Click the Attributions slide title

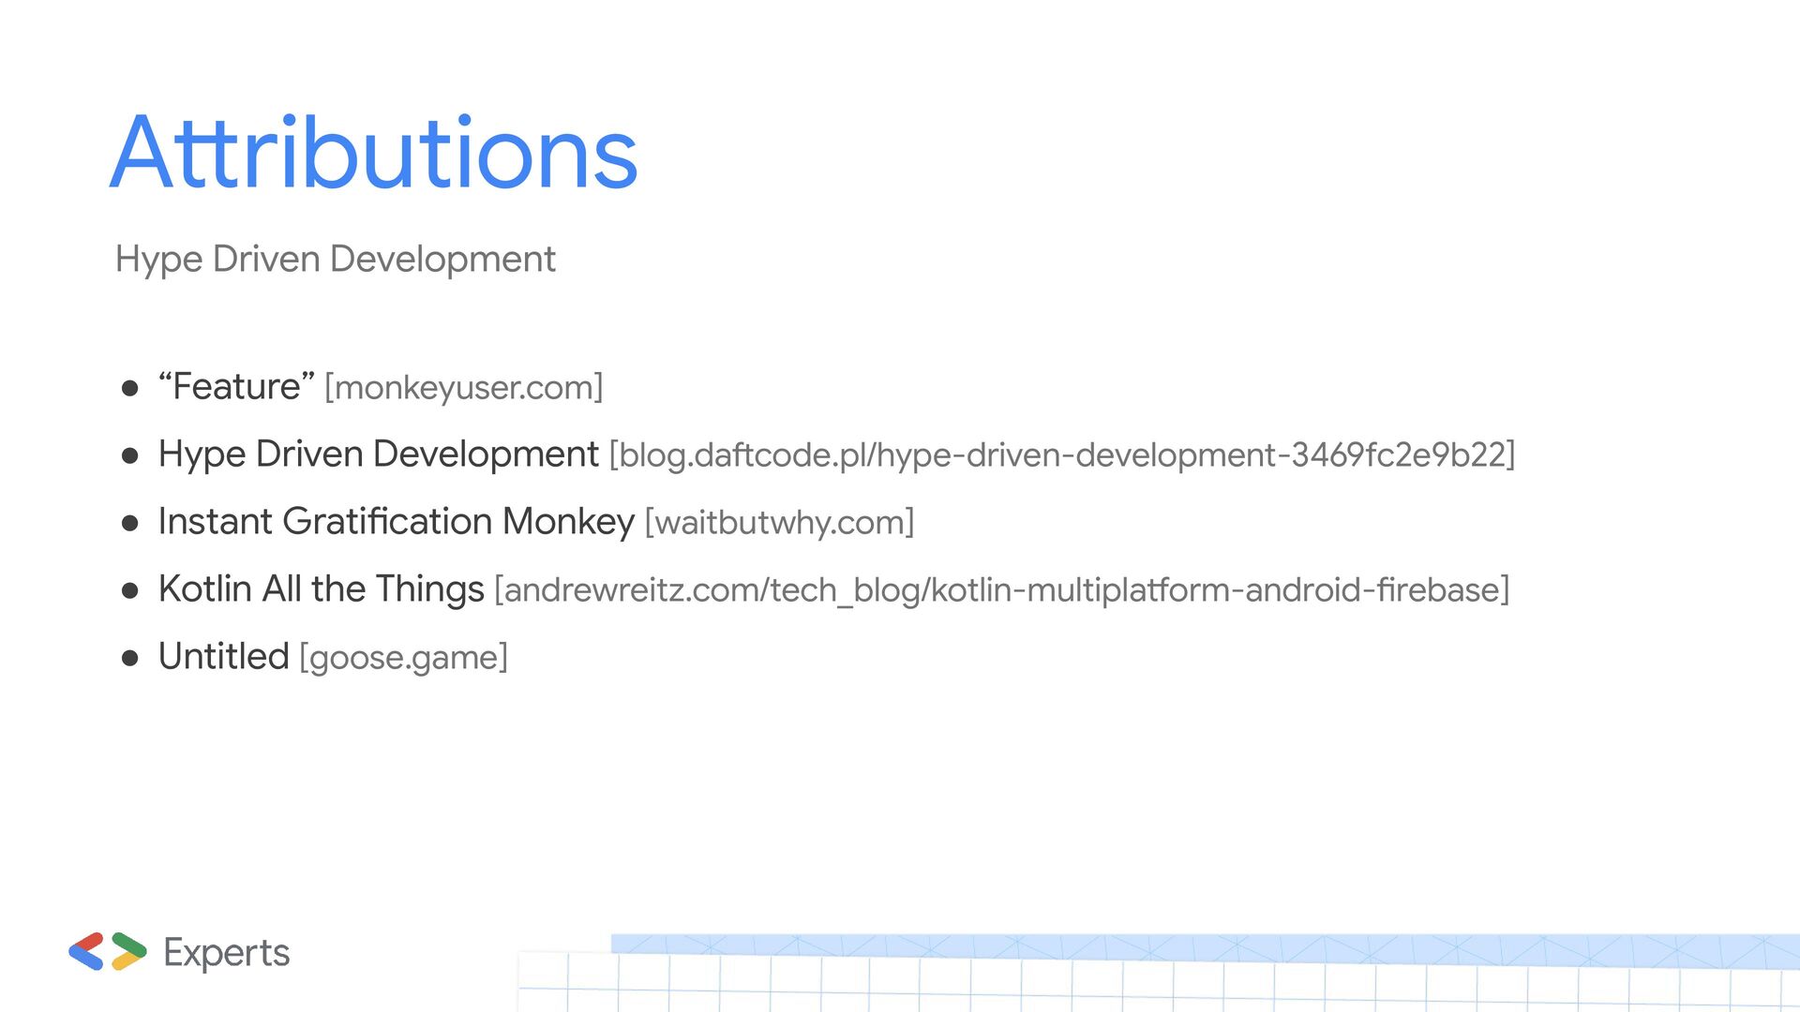pyautogui.click(x=373, y=153)
